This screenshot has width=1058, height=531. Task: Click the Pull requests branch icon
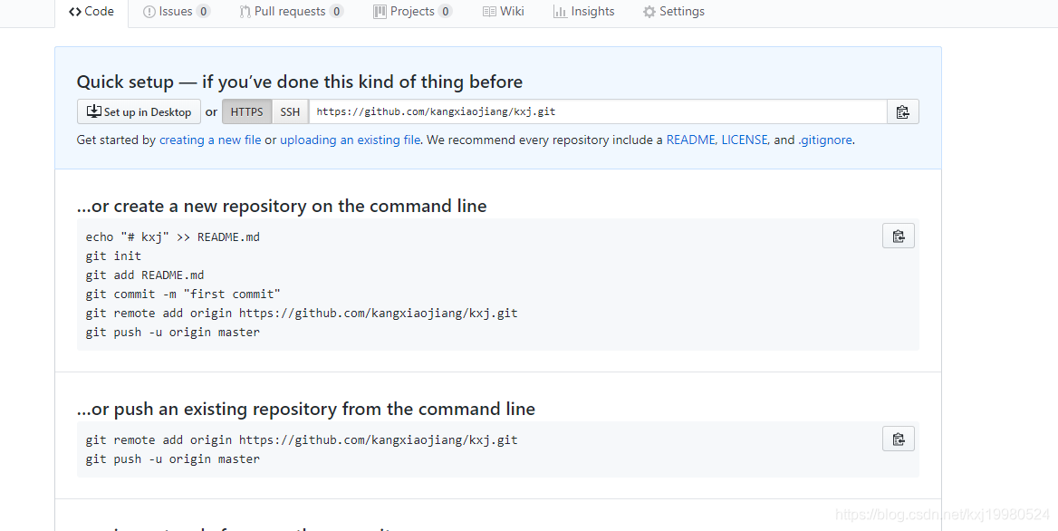tap(245, 12)
